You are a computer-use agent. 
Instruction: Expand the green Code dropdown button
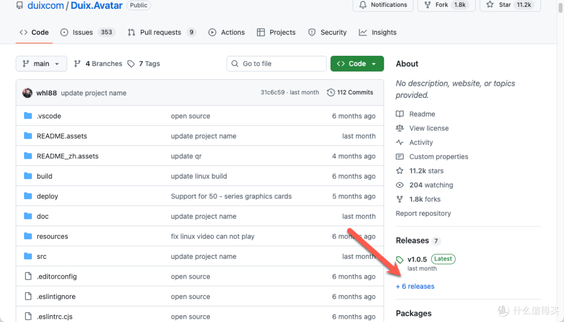coord(357,64)
